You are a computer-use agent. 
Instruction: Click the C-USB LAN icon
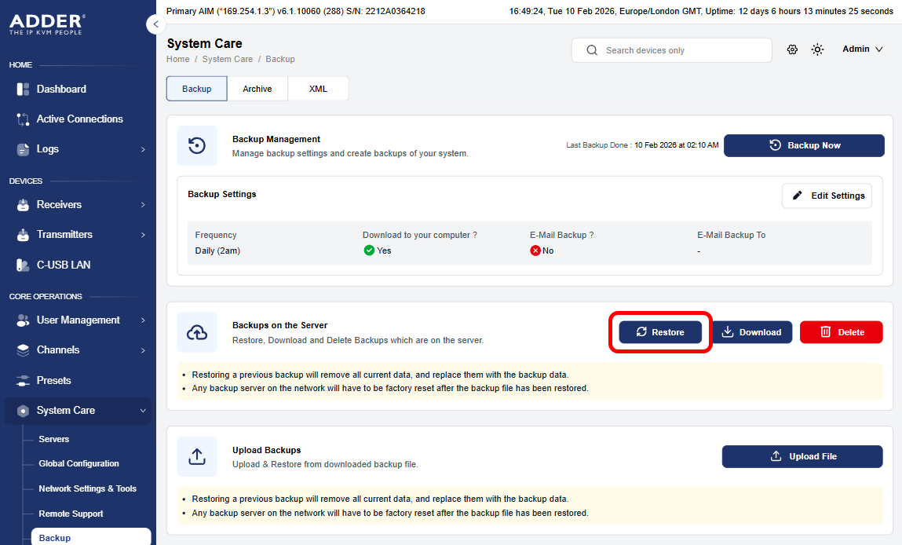coord(23,265)
